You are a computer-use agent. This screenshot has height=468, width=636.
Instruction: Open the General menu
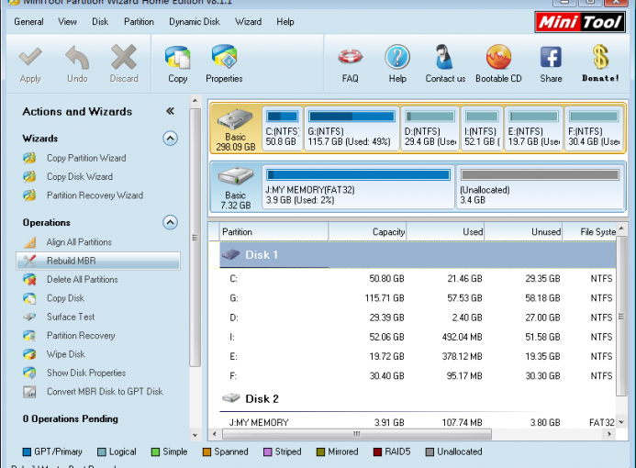pyautogui.click(x=28, y=21)
